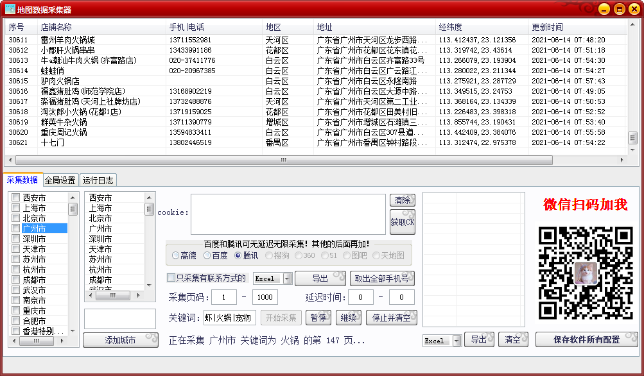Click the 关键词 keyword input field
This screenshot has width=644, height=376.
(x=229, y=318)
